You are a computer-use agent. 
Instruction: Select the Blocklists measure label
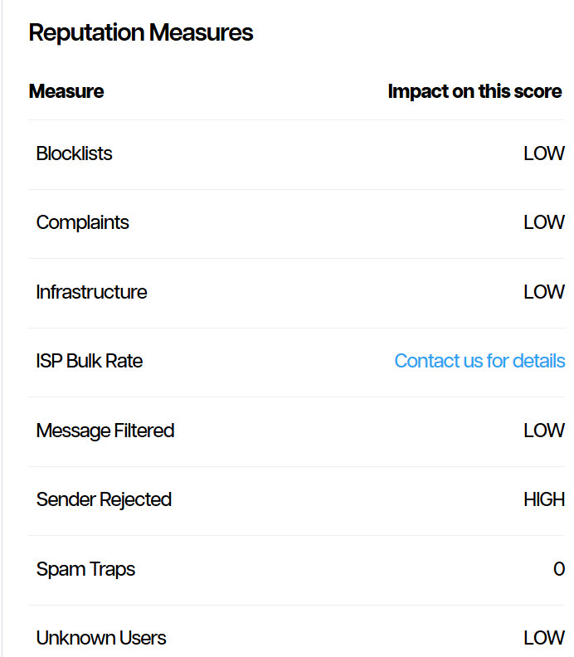coord(74,153)
